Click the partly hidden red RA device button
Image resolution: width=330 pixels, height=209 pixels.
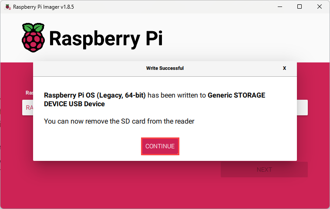[27, 108]
